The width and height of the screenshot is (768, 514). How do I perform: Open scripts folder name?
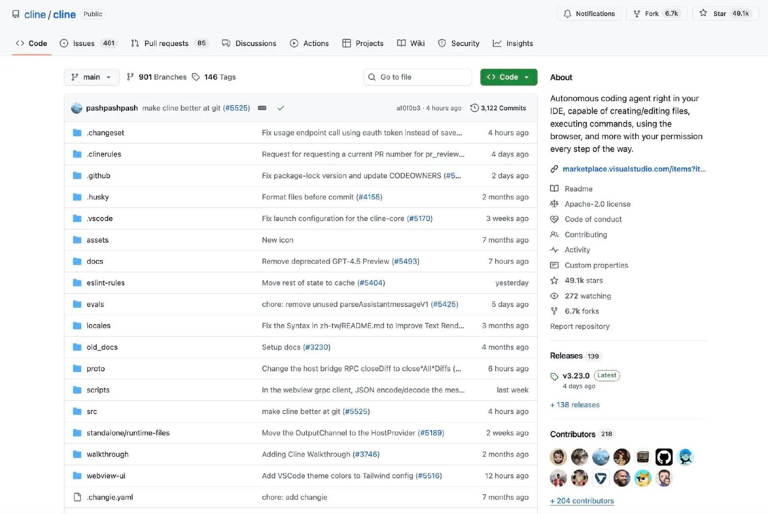[x=98, y=390]
